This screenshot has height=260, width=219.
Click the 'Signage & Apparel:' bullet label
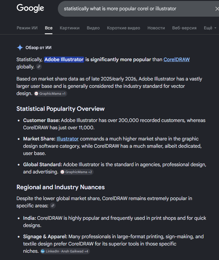45,236
